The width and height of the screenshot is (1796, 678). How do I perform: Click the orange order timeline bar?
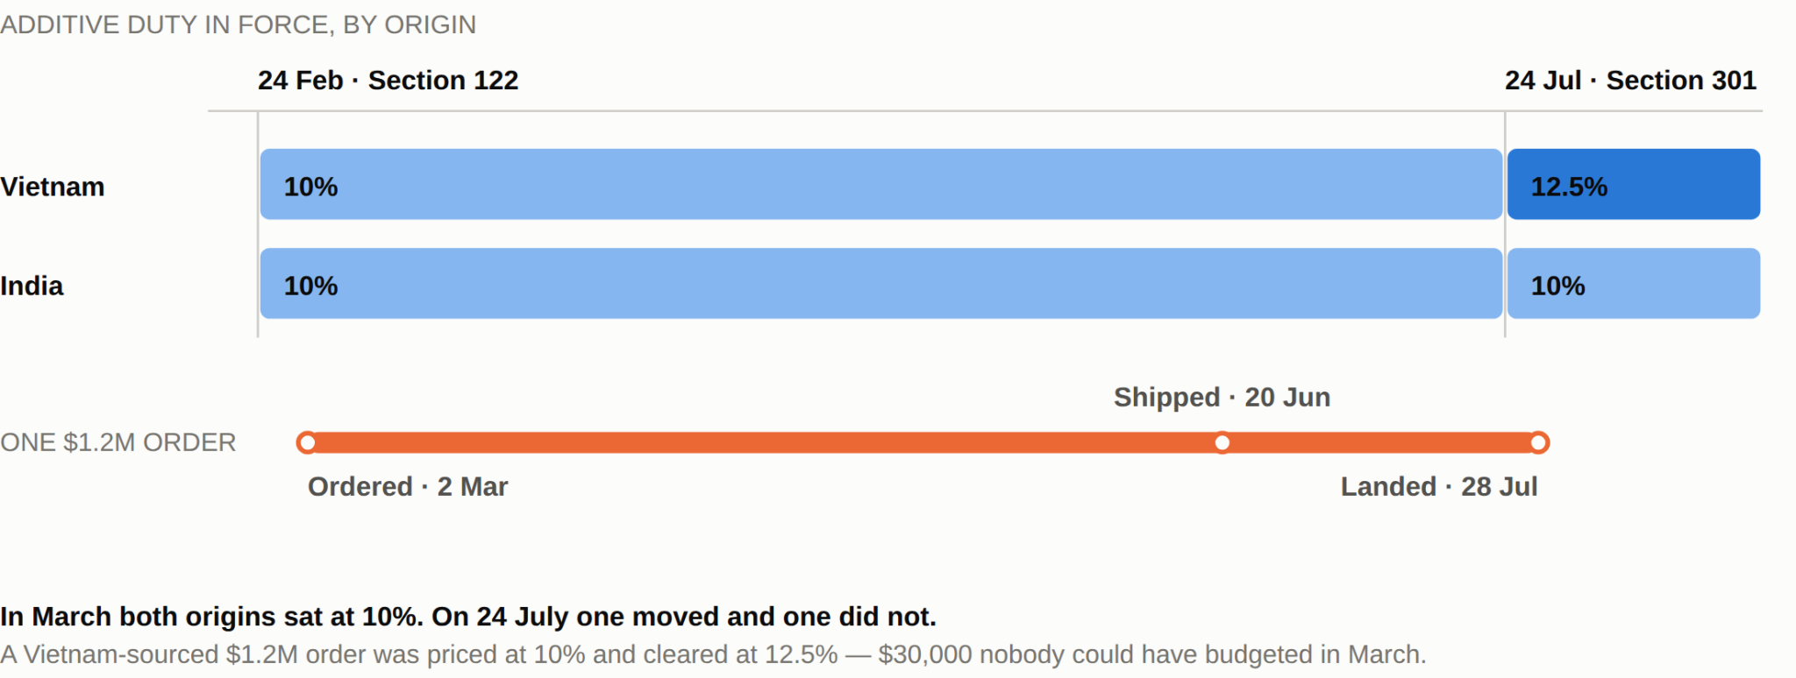(x=923, y=442)
